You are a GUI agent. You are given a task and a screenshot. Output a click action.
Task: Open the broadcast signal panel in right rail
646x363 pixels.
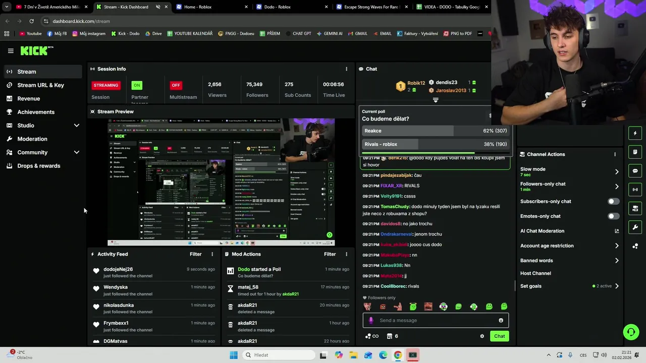(x=635, y=190)
